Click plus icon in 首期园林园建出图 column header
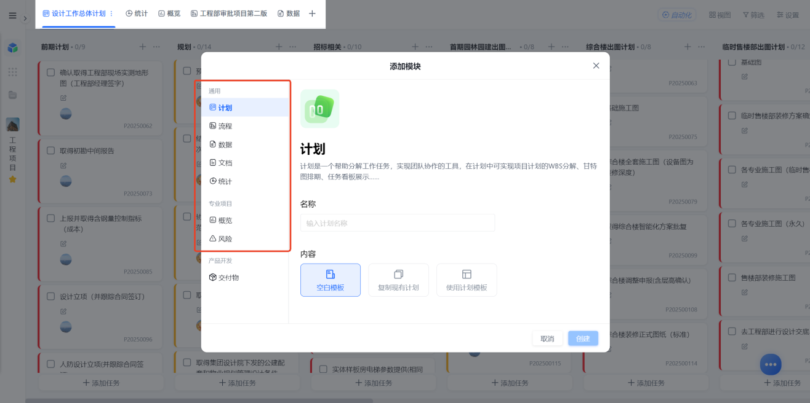 click(x=551, y=47)
